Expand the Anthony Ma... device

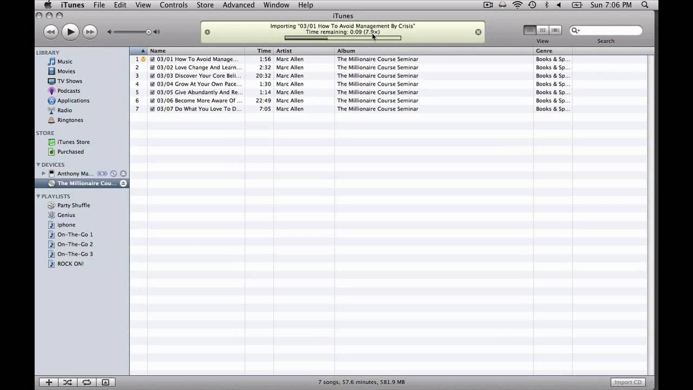click(x=44, y=173)
